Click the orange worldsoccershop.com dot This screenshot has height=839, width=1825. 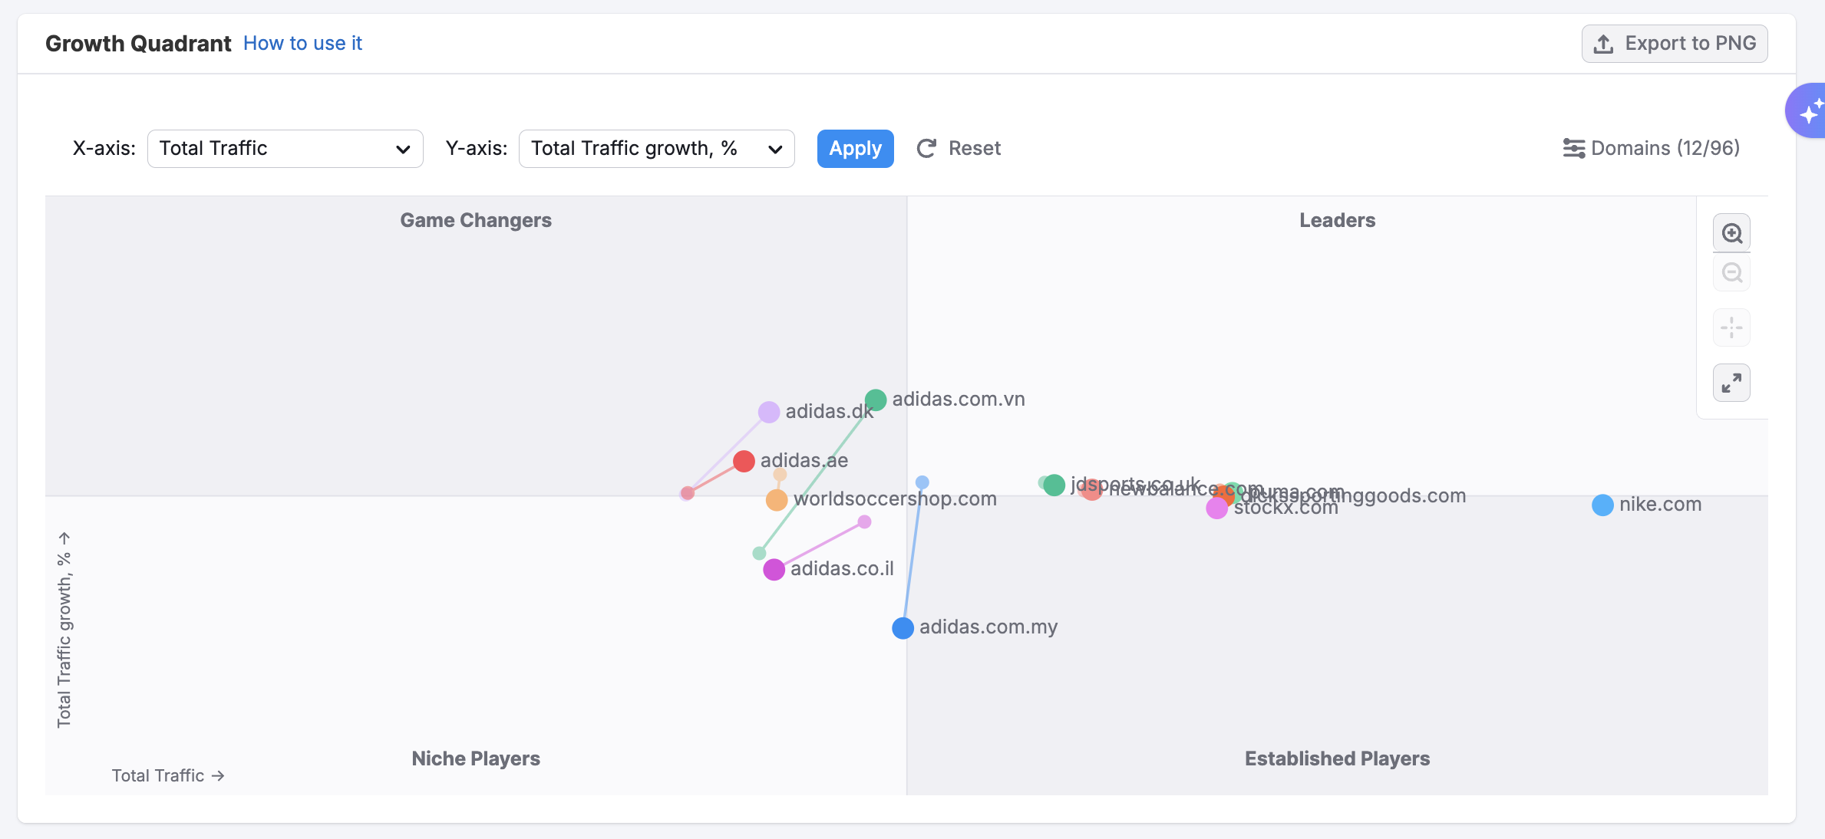(x=777, y=500)
